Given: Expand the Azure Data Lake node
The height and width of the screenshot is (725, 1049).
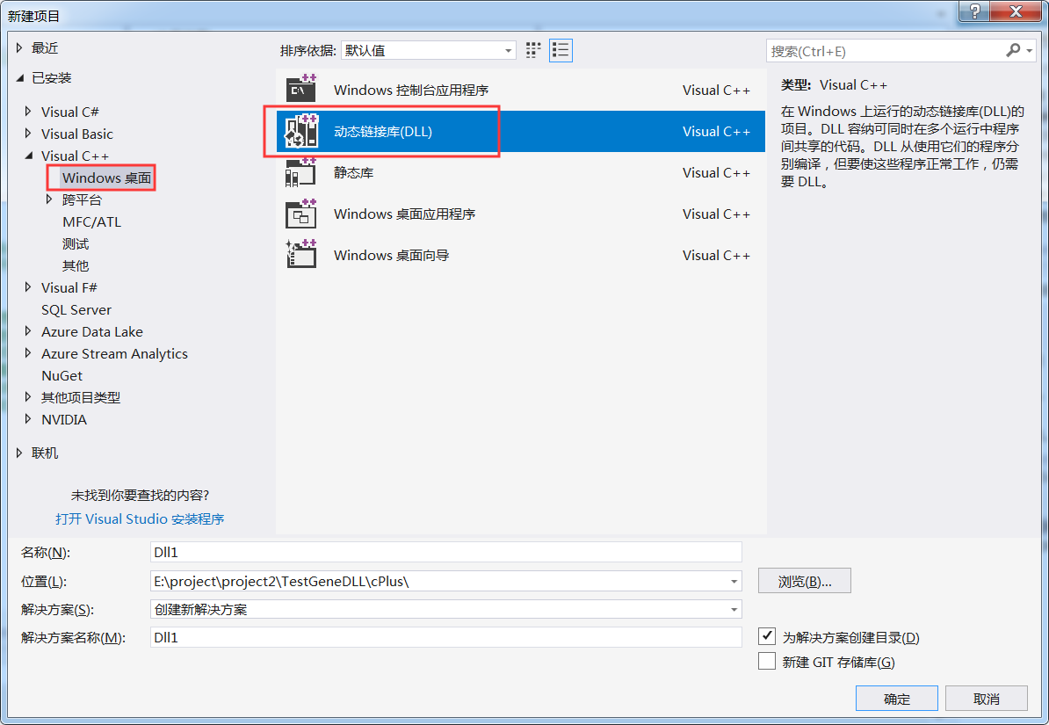Looking at the screenshot, I should coord(27,330).
